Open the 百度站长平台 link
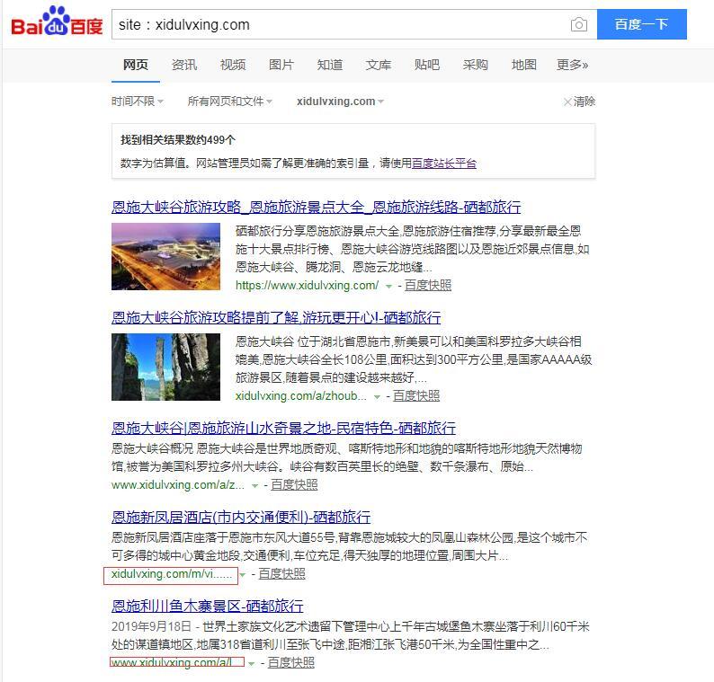The image size is (714, 682). tap(444, 163)
